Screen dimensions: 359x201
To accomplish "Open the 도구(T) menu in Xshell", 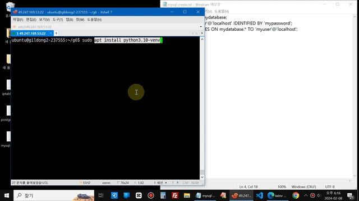I will pos(58,20).
